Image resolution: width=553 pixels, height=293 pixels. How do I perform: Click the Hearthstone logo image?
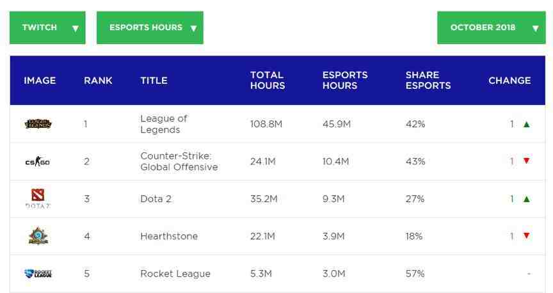(38, 236)
